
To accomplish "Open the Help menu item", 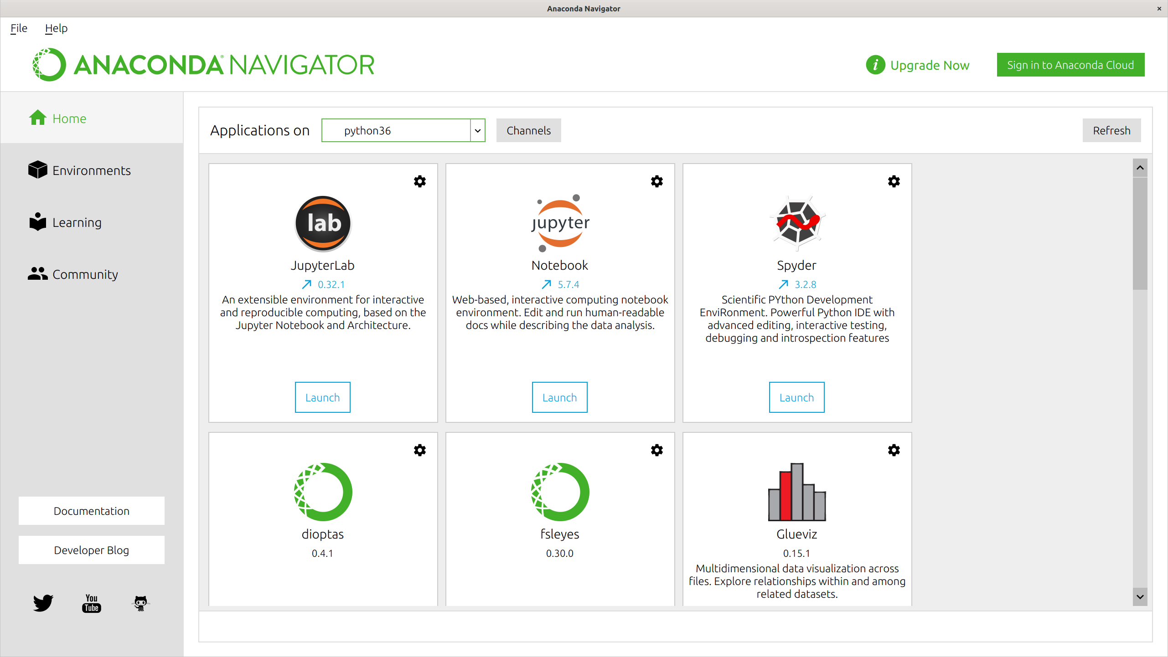I will tap(57, 28).
